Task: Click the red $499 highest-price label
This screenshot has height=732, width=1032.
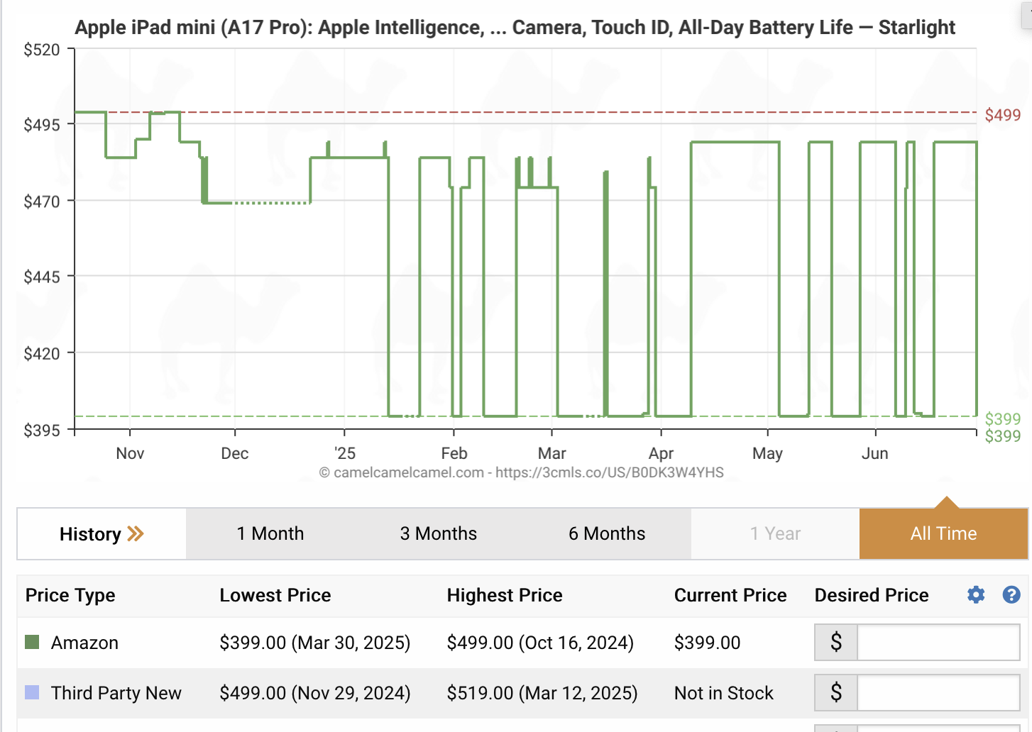Action: pos(1002,115)
